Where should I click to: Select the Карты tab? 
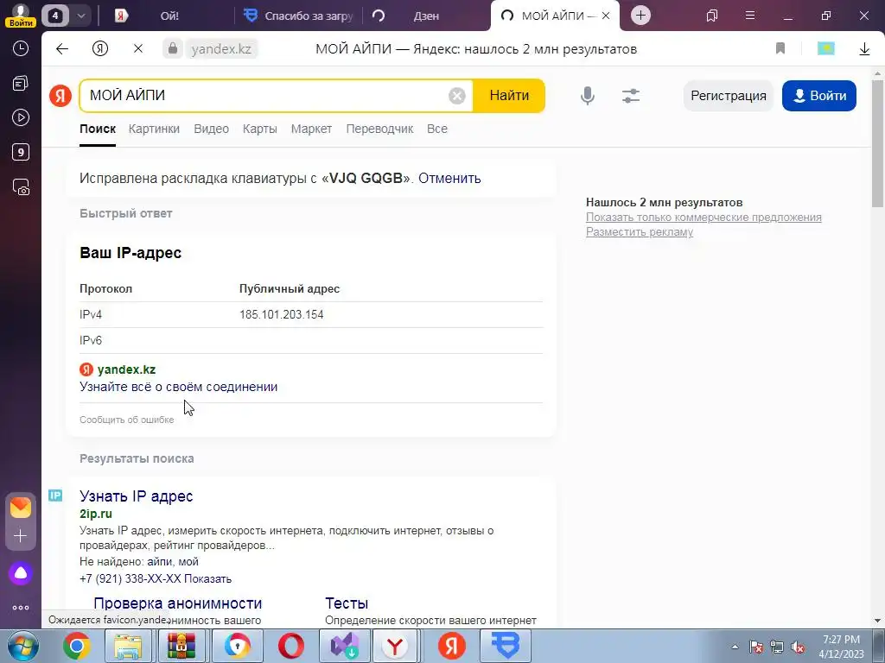point(259,129)
